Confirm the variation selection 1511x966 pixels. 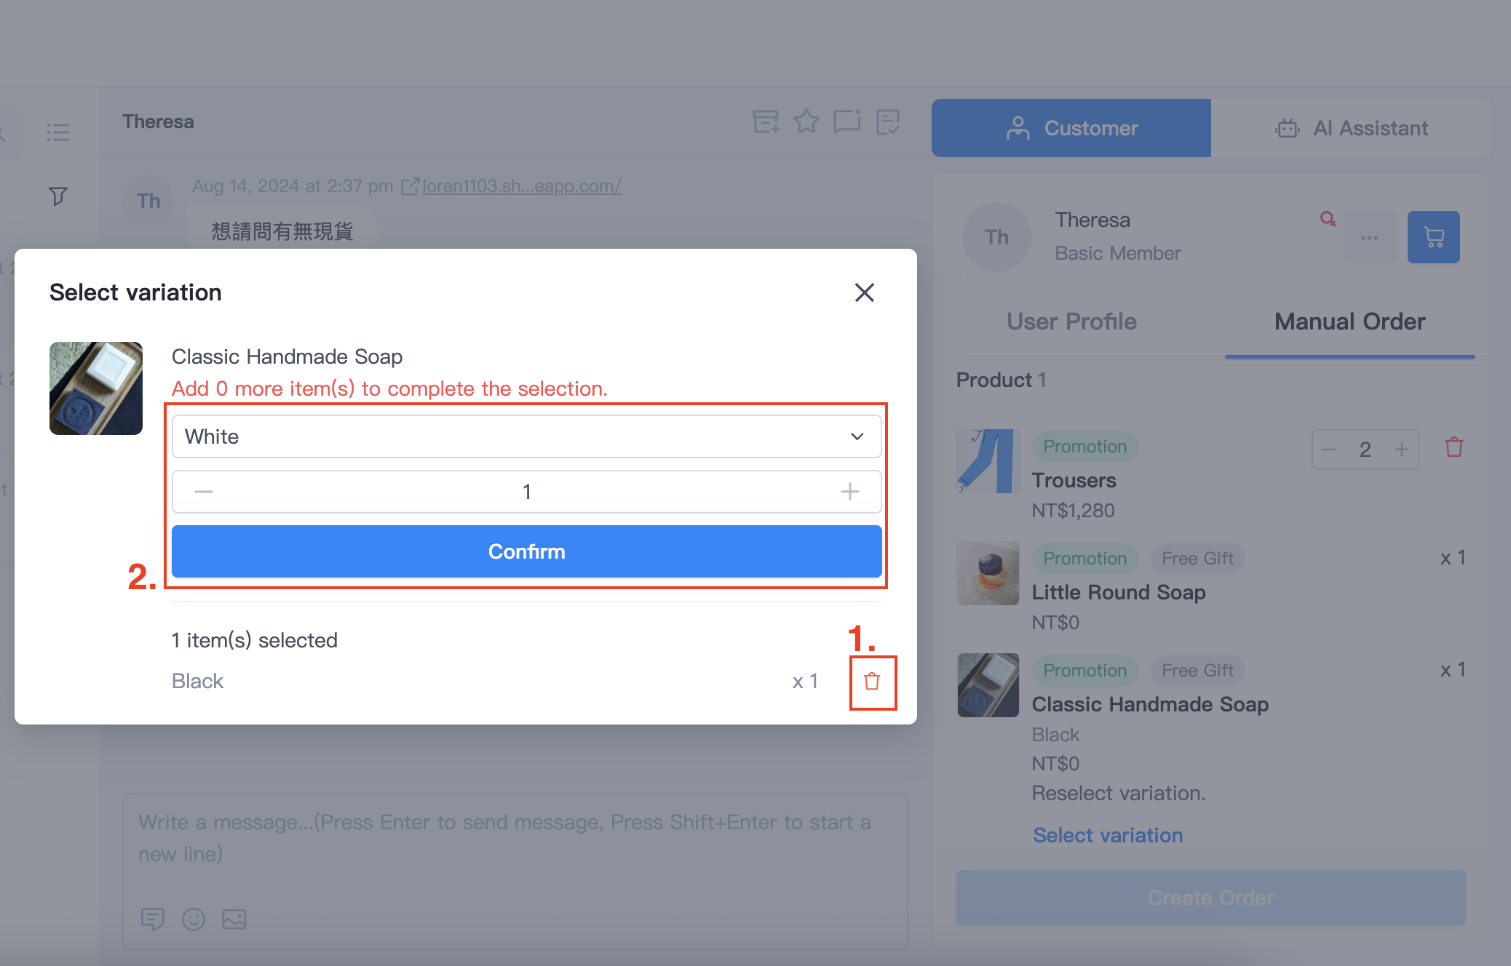coord(526,551)
